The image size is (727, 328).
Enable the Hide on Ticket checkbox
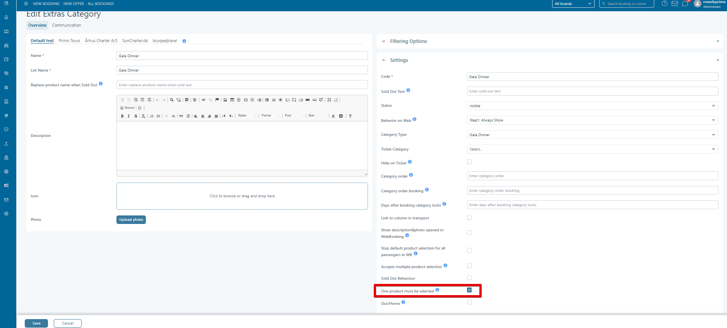(469, 162)
